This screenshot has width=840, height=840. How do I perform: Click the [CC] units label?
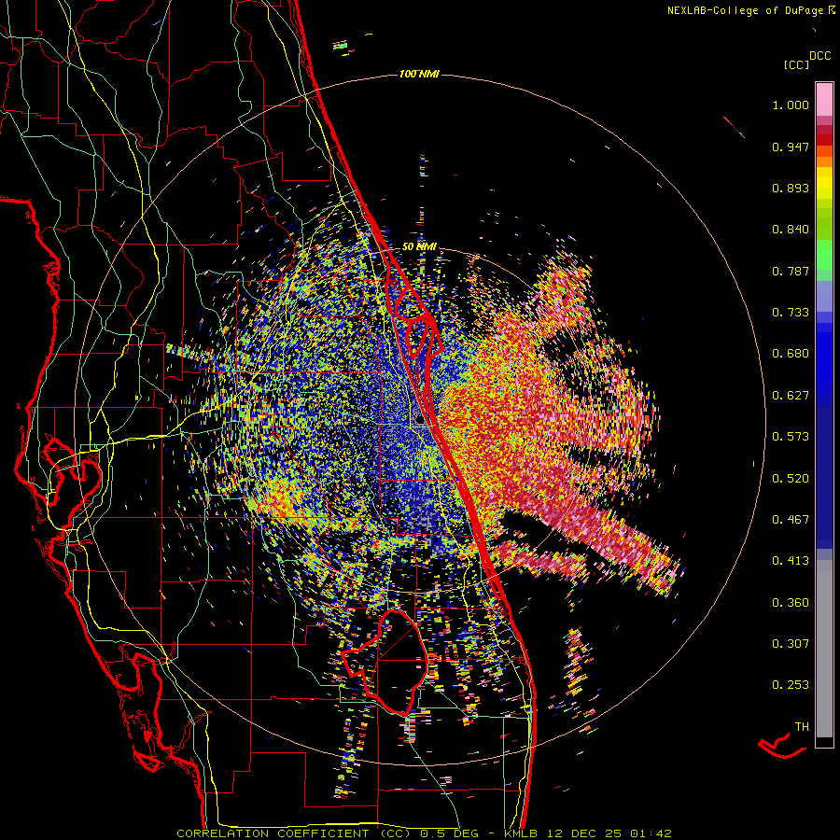coord(796,64)
